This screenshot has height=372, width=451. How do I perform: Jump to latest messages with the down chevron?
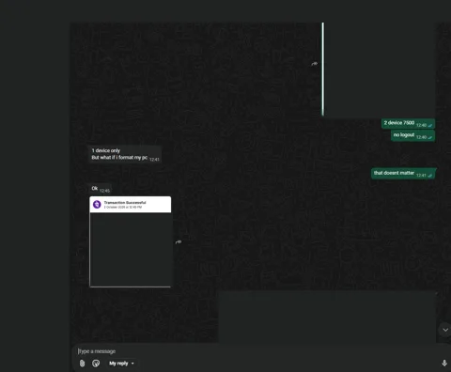tap(445, 330)
